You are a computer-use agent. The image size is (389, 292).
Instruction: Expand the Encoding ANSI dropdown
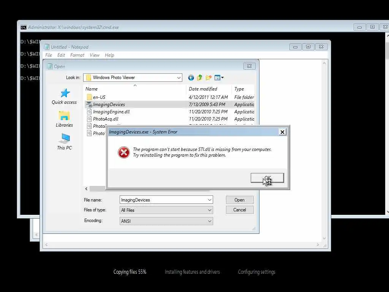point(209,221)
